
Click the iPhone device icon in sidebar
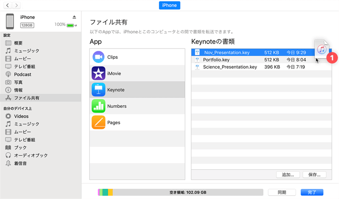click(x=10, y=21)
